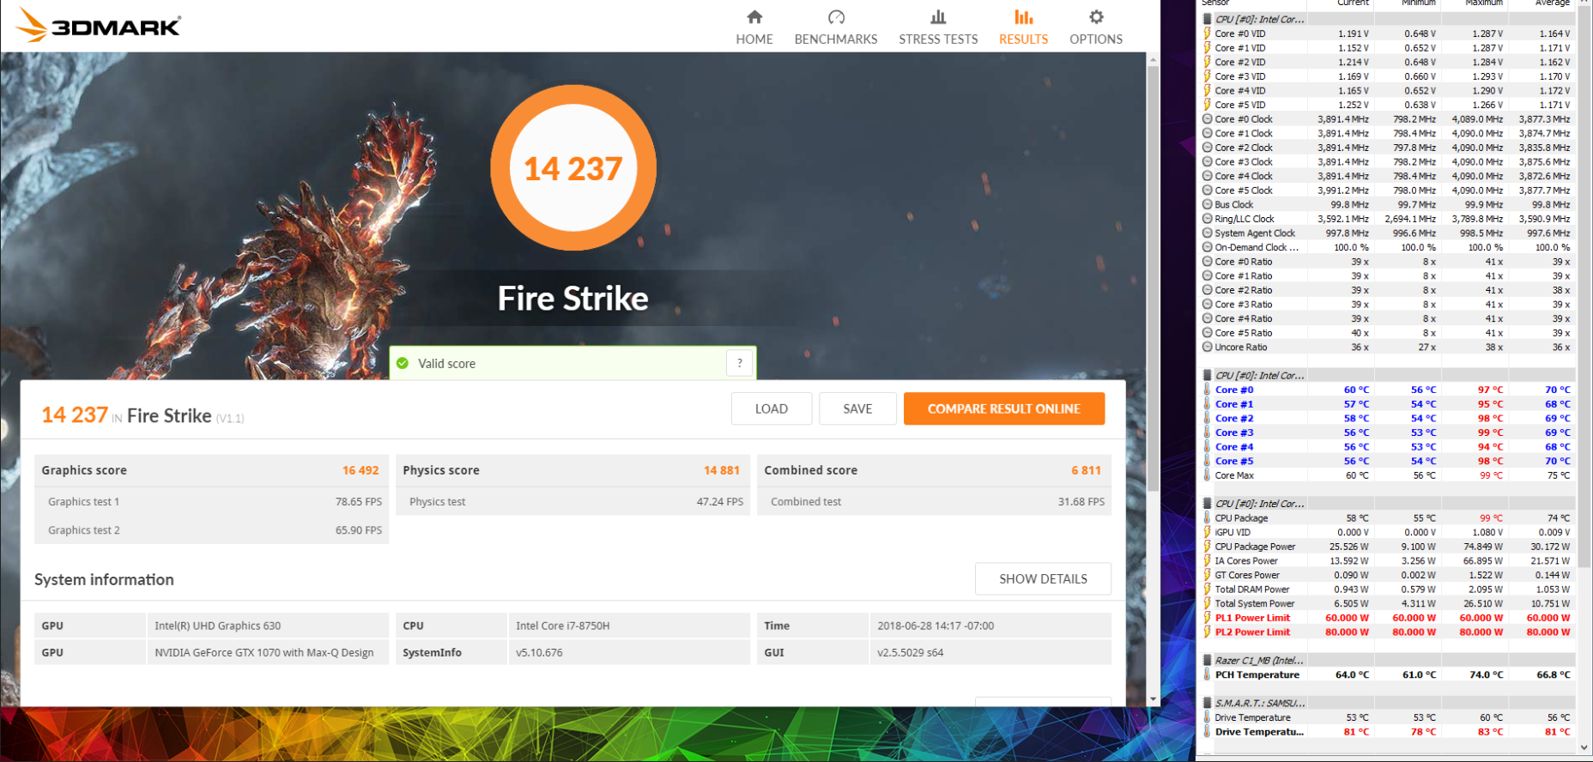
Task: Click the icon beside On-Demand Clock row
Action: 1208,247
